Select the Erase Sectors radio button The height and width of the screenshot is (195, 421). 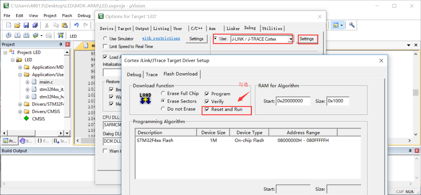pyautogui.click(x=163, y=101)
